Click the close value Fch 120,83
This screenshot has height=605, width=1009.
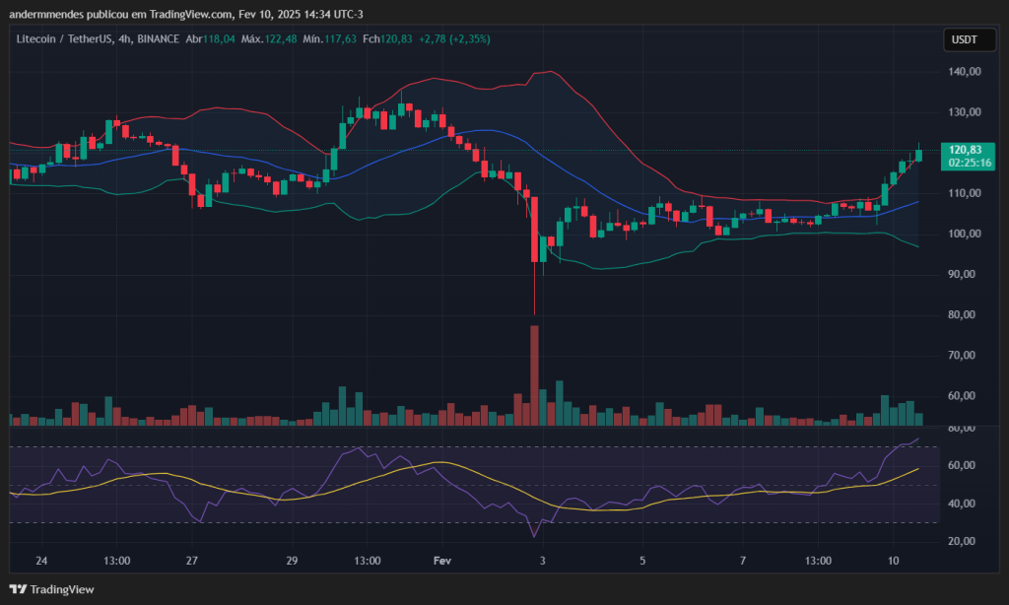pos(387,39)
